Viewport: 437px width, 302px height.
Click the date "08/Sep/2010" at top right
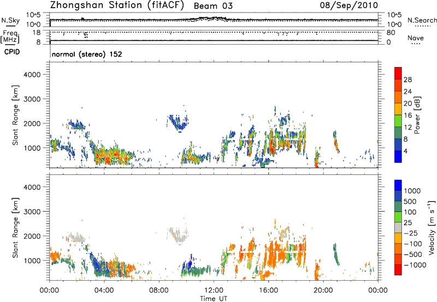[x=349, y=5]
